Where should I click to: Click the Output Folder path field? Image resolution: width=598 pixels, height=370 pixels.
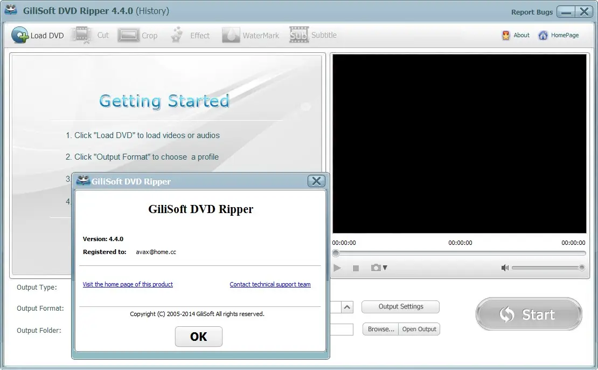coord(342,329)
